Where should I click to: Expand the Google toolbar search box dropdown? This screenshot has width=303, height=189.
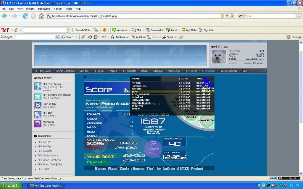(x=57, y=37)
